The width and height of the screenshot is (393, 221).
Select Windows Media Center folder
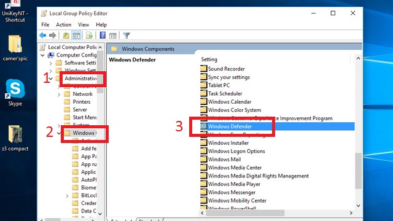(235, 168)
